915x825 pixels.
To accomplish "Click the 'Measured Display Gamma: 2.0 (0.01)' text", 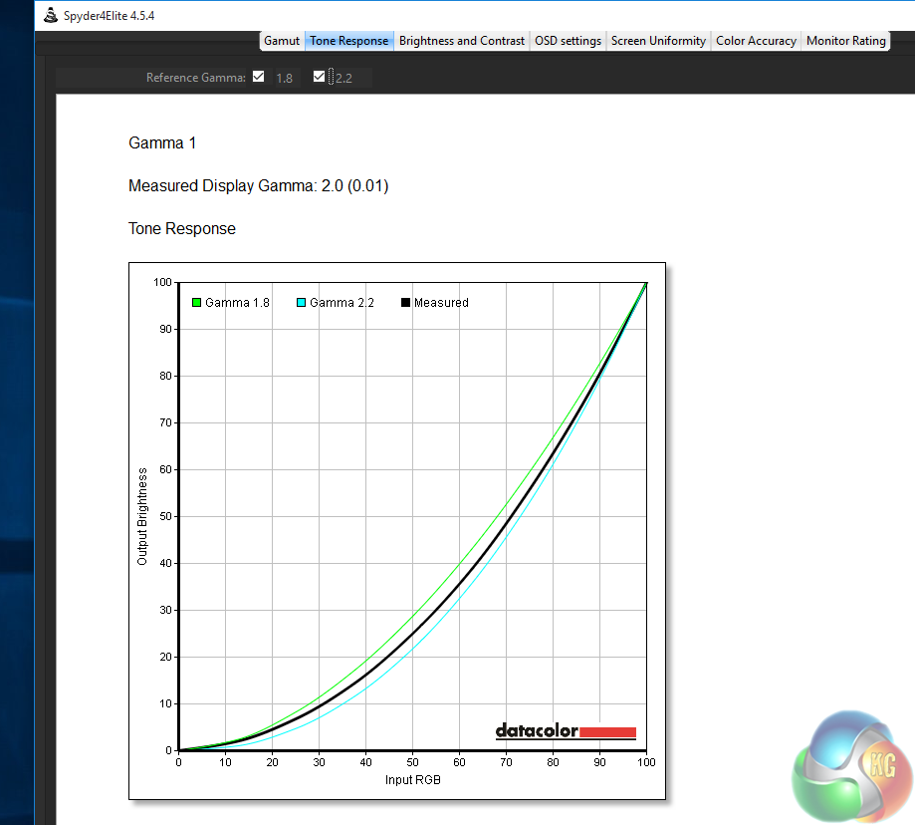I will click(x=259, y=185).
